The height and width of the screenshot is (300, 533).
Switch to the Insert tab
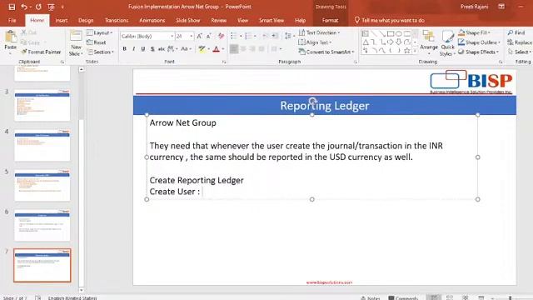(x=61, y=20)
